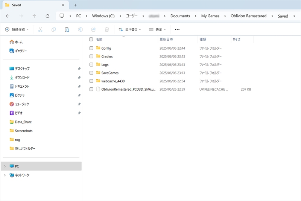Screen dimensions: 301x201
Task: Open Data_Share folder in sidebar
Action: point(21,122)
